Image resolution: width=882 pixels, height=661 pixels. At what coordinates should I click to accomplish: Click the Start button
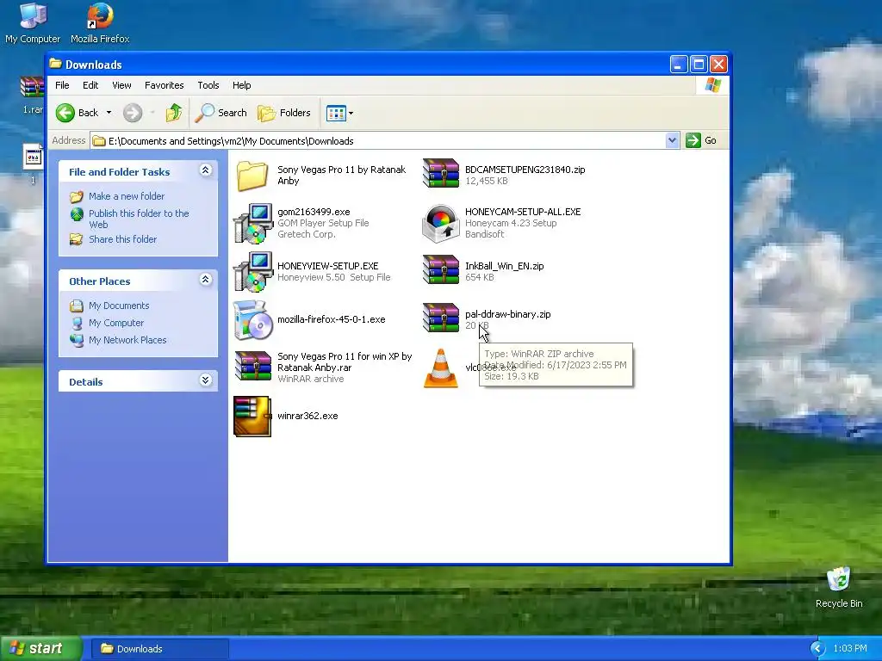click(40, 649)
